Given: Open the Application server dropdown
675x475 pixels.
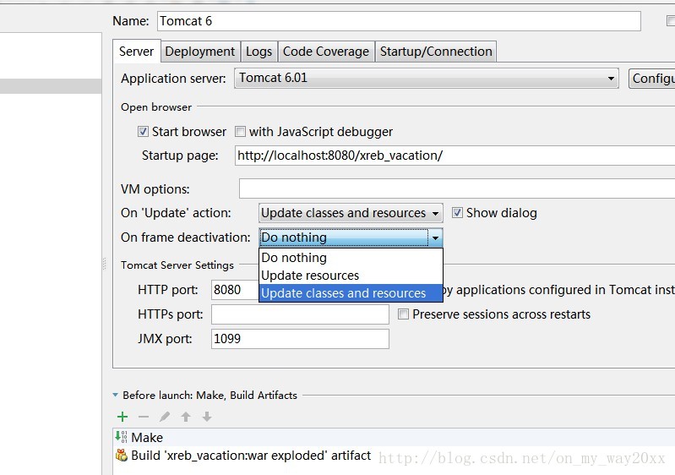Looking at the screenshot, I should [x=426, y=78].
